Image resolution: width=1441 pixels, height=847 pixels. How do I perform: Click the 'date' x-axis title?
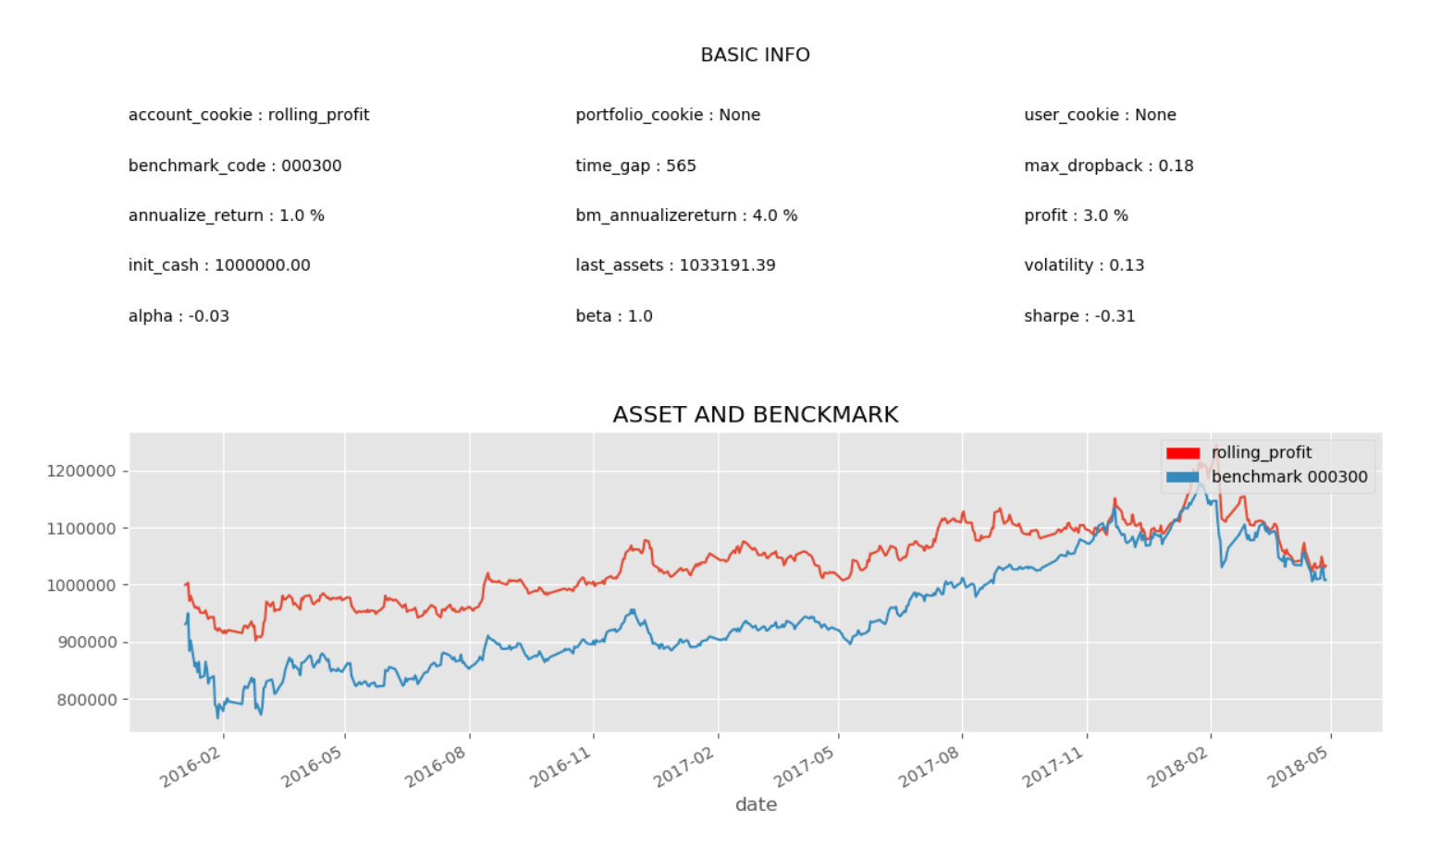[756, 804]
